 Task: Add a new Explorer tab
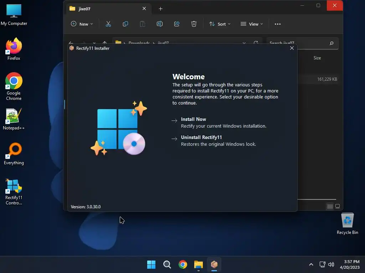[161, 9]
